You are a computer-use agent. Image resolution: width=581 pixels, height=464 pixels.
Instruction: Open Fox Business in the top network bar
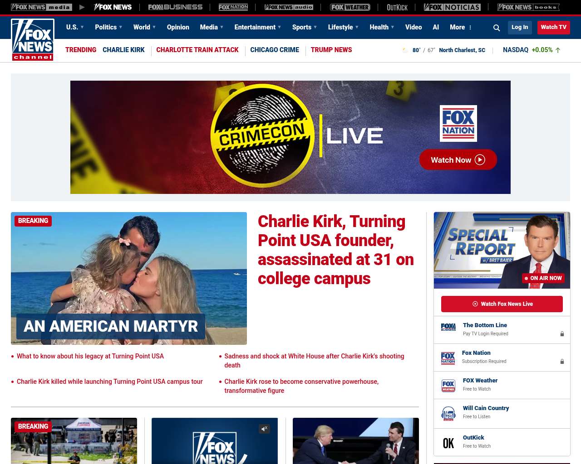[175, 7]
